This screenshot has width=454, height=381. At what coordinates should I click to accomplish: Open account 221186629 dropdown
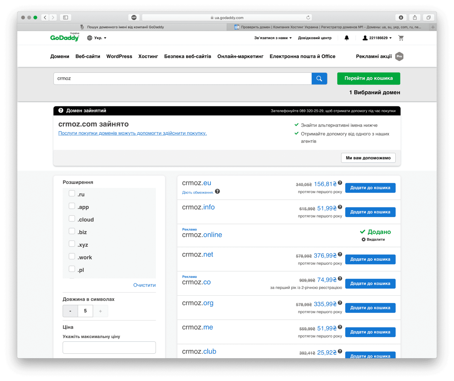pyautogui.click(x=377, y=38)
